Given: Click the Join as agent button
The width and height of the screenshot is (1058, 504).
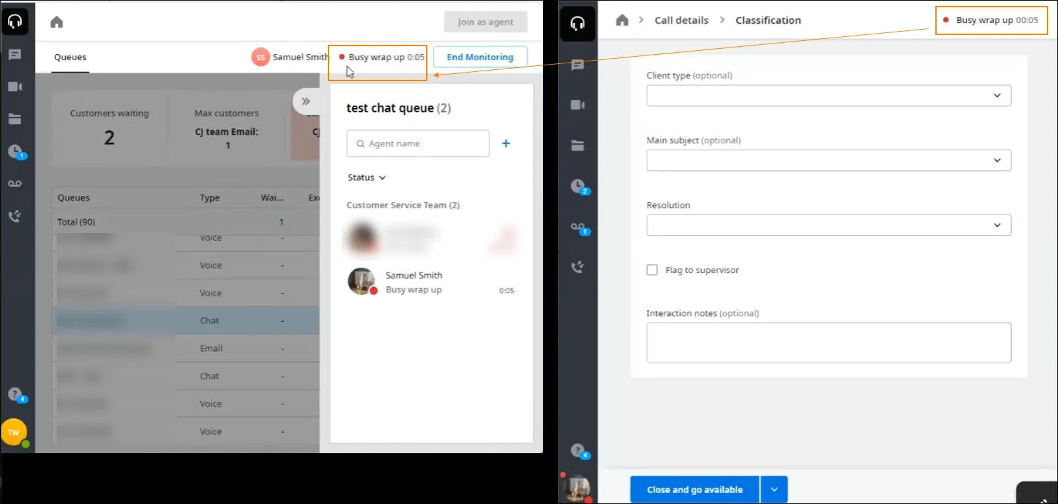Looking at the screenshot, I should pos(485,22).
